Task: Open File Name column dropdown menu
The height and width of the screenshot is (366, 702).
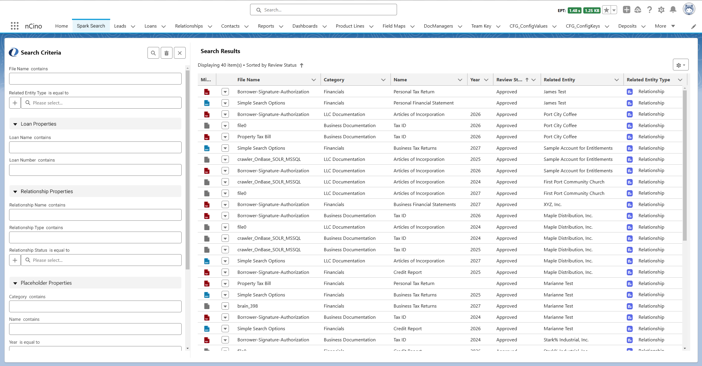Action: [314, 80]
